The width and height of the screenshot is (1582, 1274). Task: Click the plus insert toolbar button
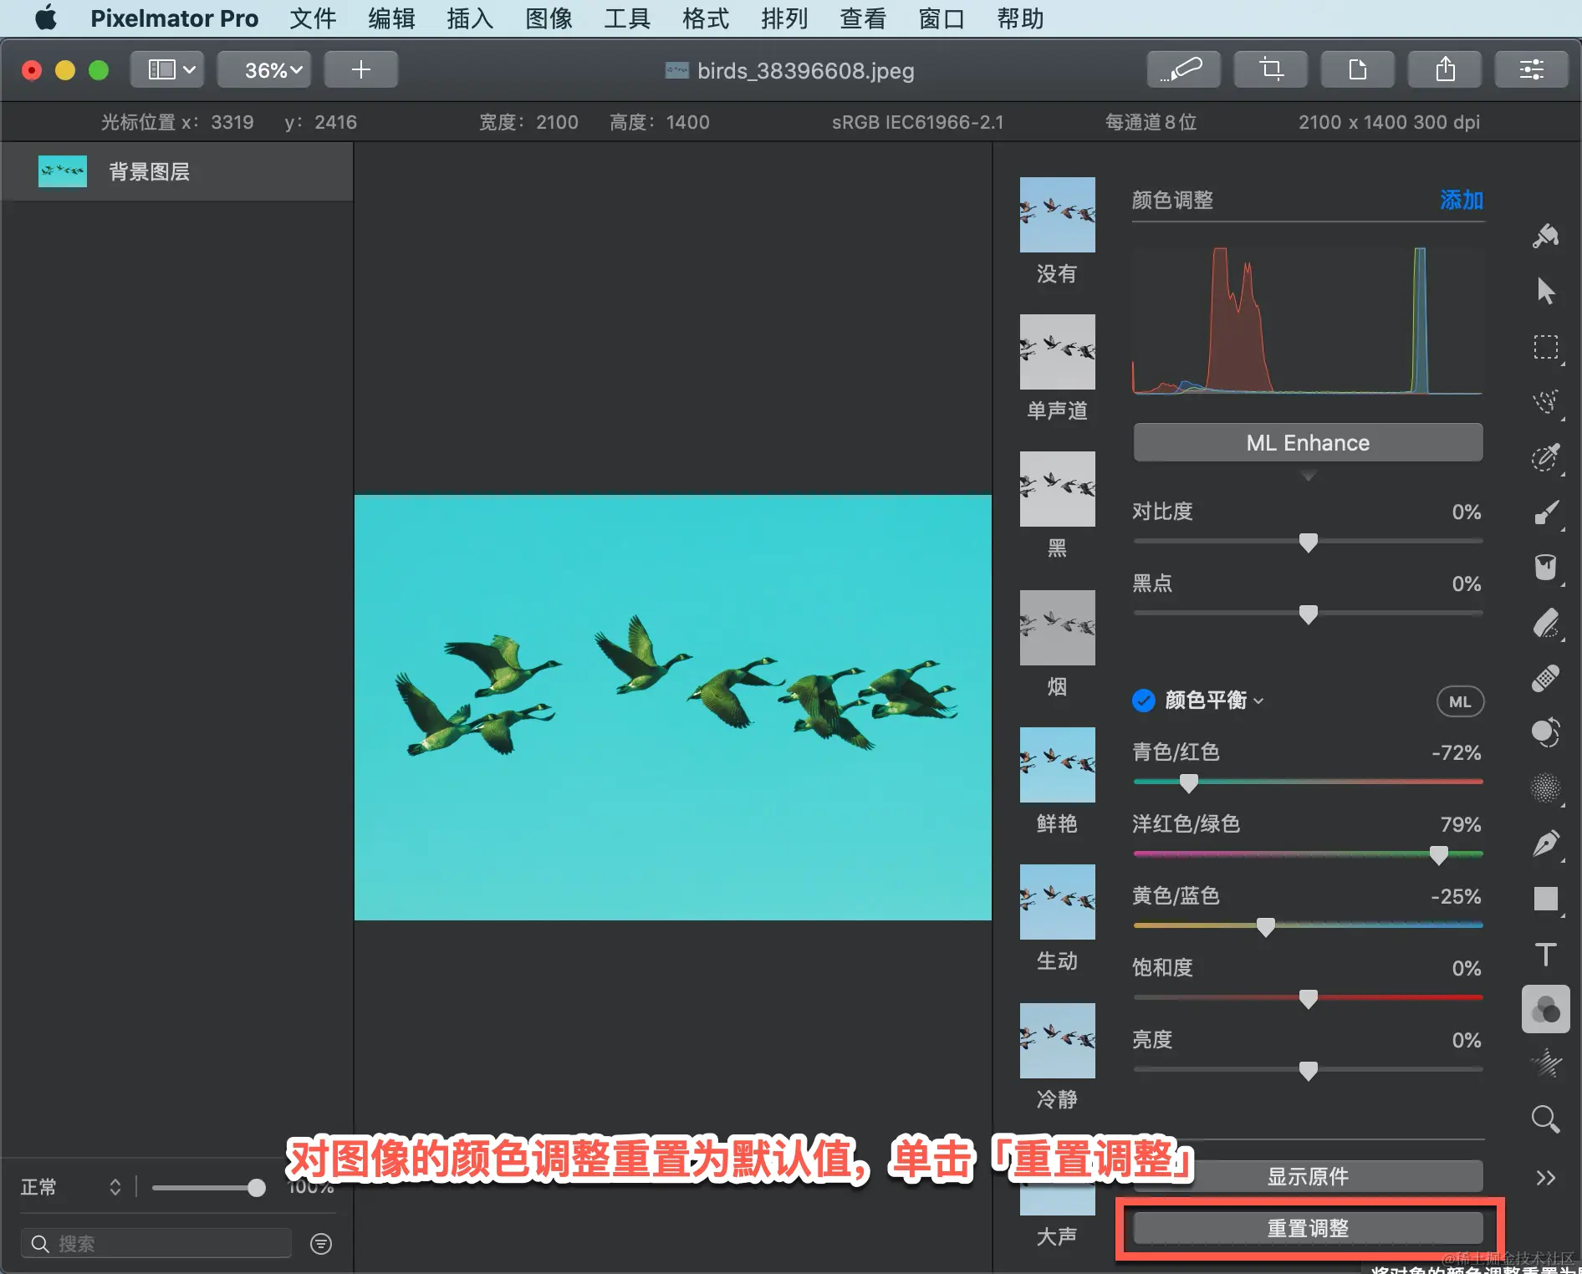tap(361, 69)
